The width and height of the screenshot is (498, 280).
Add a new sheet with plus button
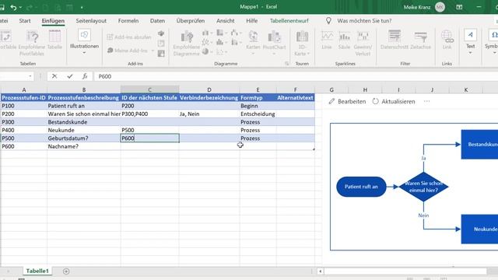[66, 271]
